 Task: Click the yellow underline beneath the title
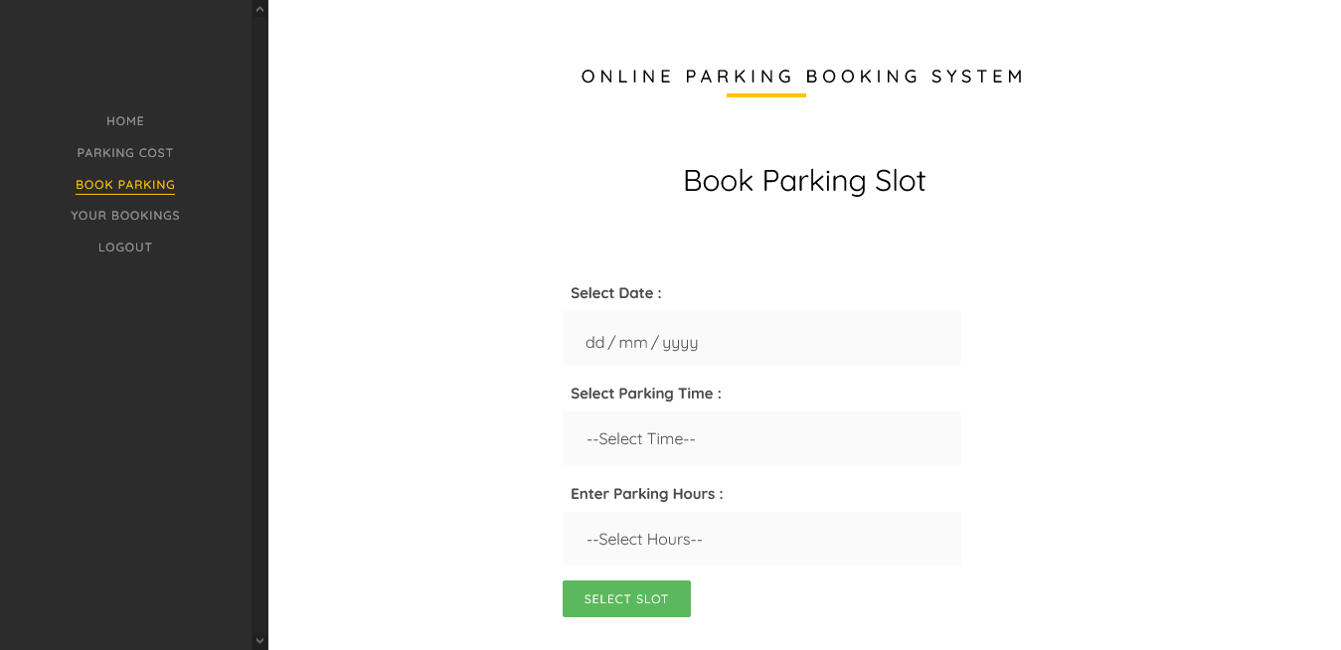(765, 95)
